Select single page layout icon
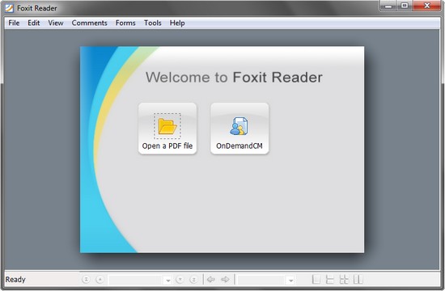445x291 pixels. pos(316,280)
